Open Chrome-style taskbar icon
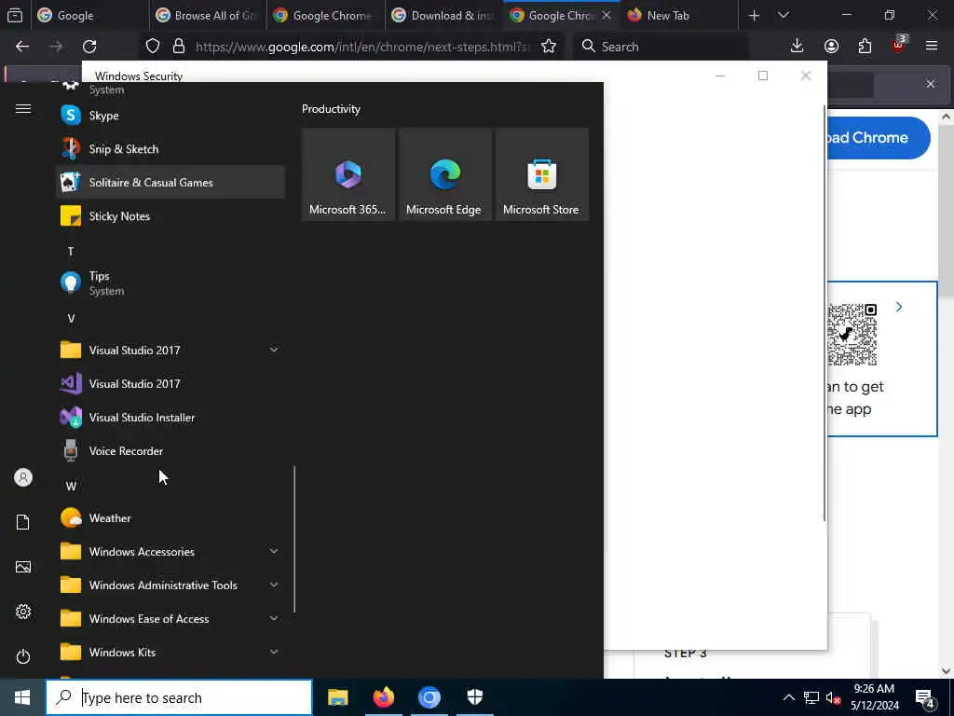Image resolution: width=954 pixels, height=716 pixels. (429, 697)
